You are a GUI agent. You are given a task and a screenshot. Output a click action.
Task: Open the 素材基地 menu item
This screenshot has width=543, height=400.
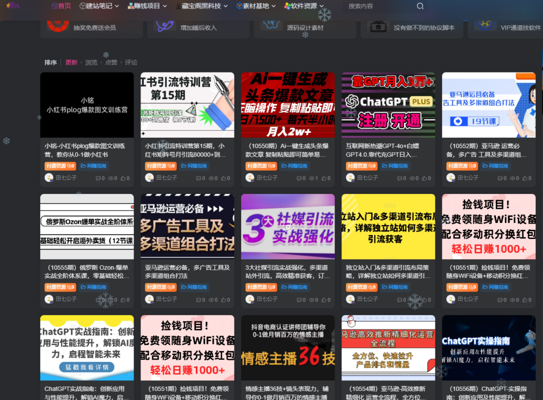(x=256, y=6)
